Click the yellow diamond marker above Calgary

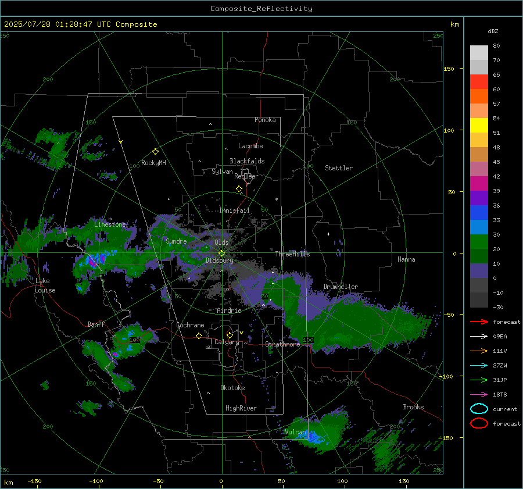coord(230,335)
